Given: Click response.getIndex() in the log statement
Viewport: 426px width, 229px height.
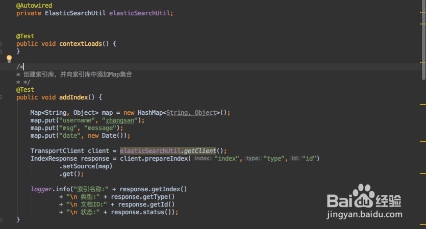Looking at the screenshot, I should point(153,189).
